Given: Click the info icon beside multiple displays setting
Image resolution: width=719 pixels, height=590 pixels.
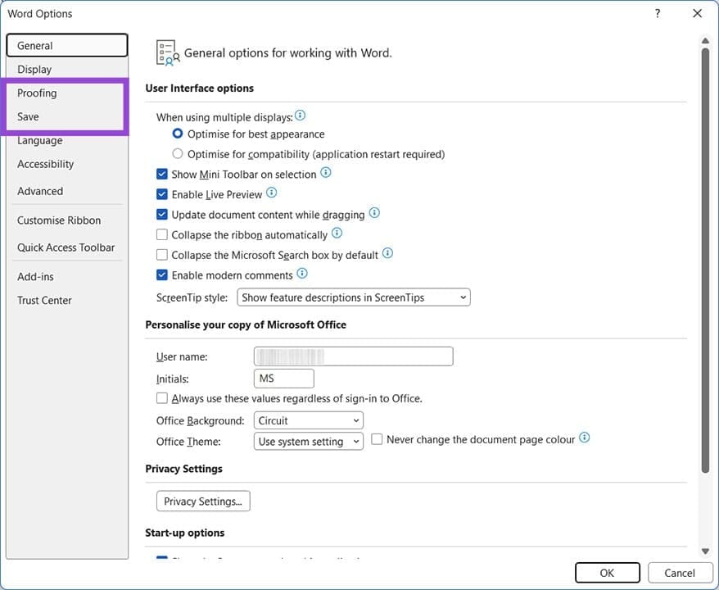Looking at the screenshot, I should (300, 116).
